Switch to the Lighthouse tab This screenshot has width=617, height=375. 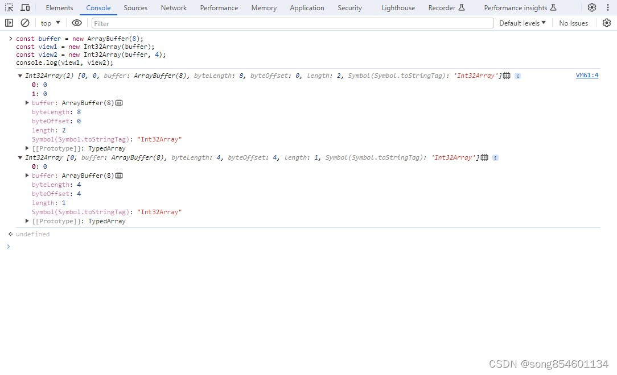[398, 8]
